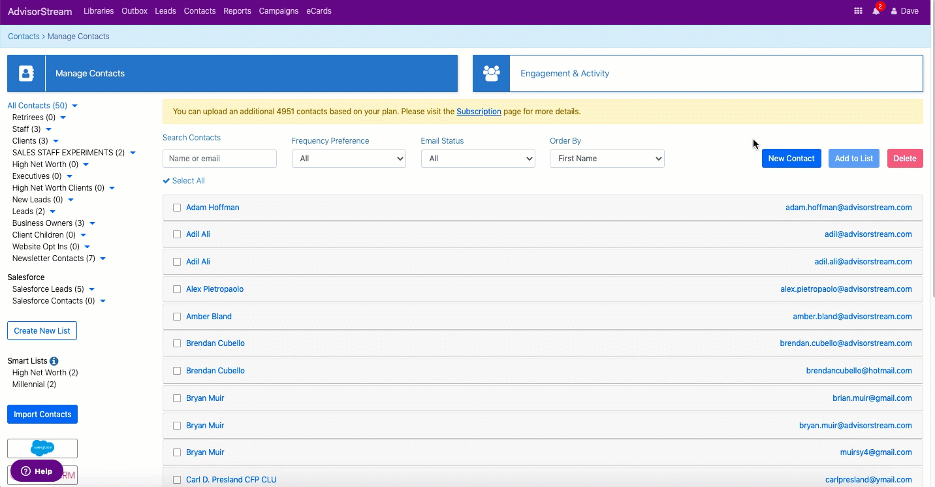
Task: Open Leads navigation menu
Action: point(165,11)
